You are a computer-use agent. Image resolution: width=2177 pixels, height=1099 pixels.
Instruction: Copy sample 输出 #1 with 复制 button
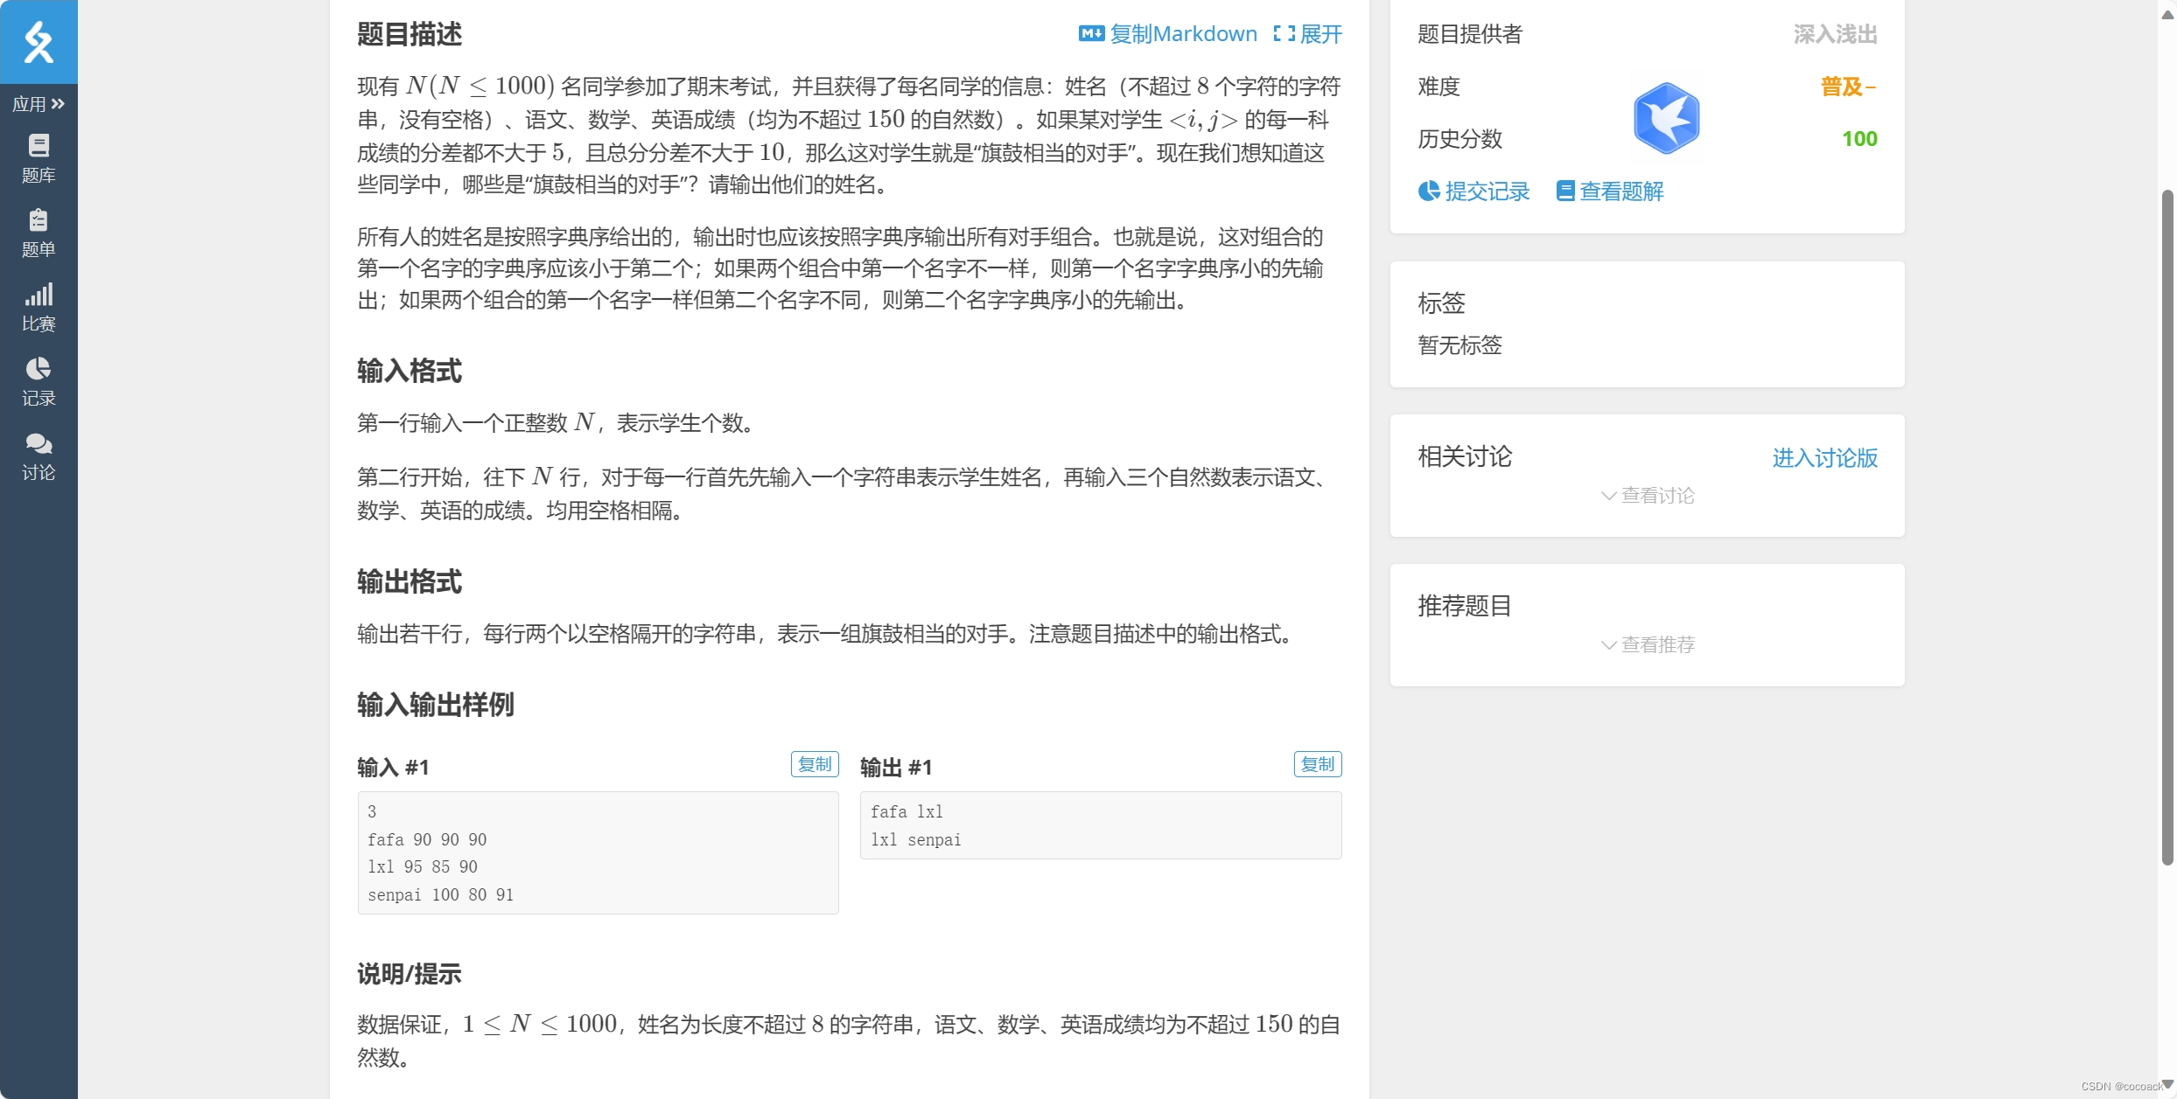1317,764
